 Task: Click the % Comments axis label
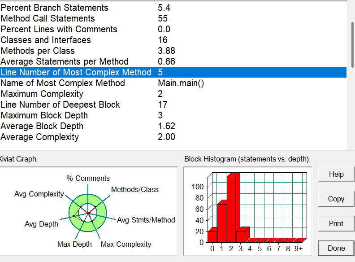(88, 179)
